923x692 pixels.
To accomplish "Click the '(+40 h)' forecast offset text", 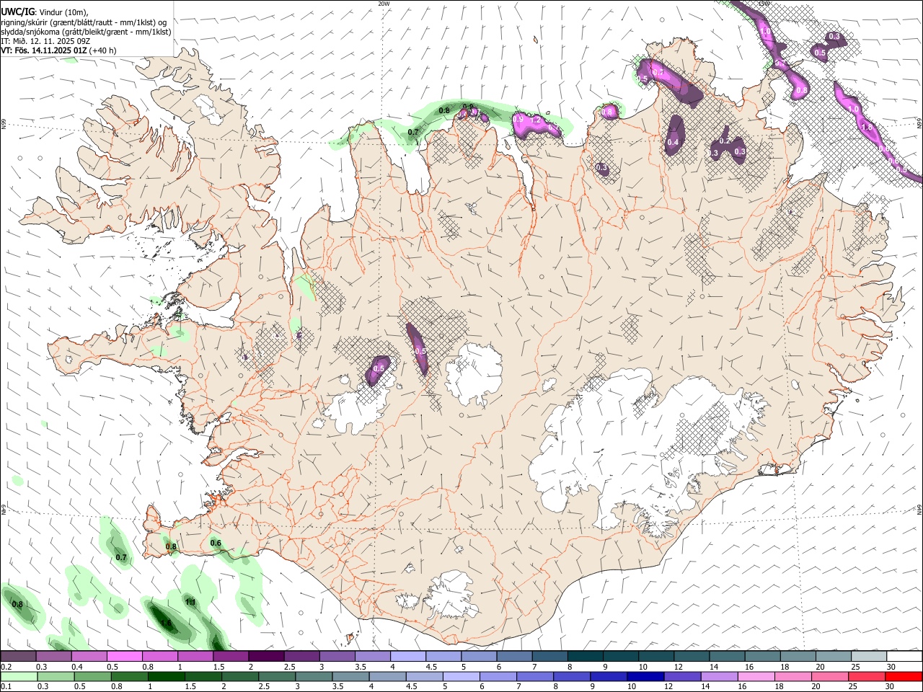I will click(x=103, y=50).
